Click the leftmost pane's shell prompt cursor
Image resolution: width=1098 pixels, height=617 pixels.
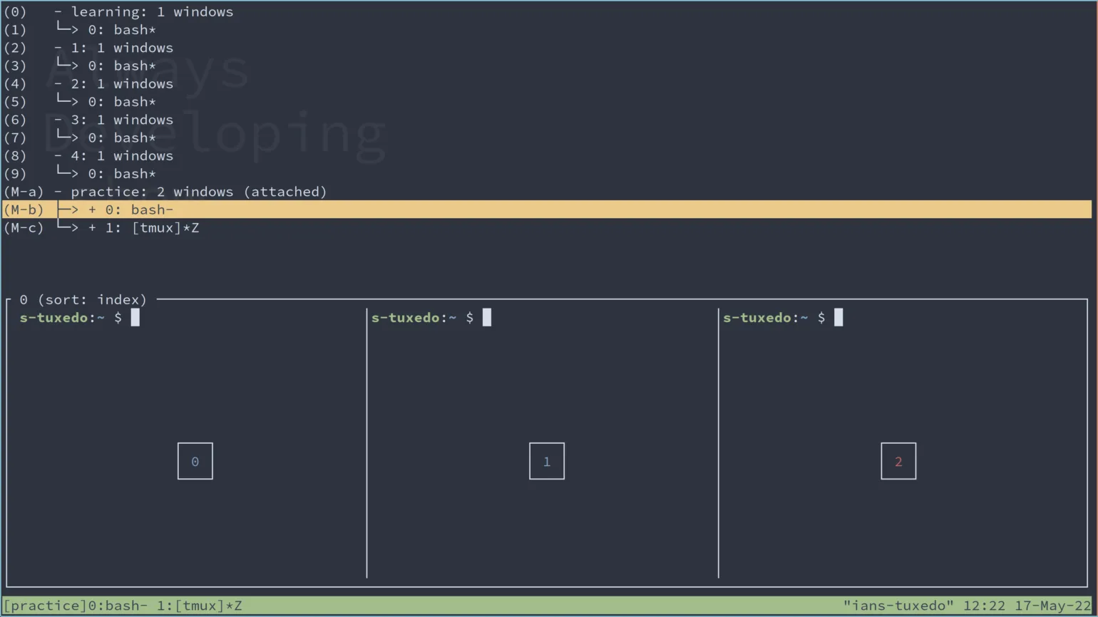click(135, 317)
